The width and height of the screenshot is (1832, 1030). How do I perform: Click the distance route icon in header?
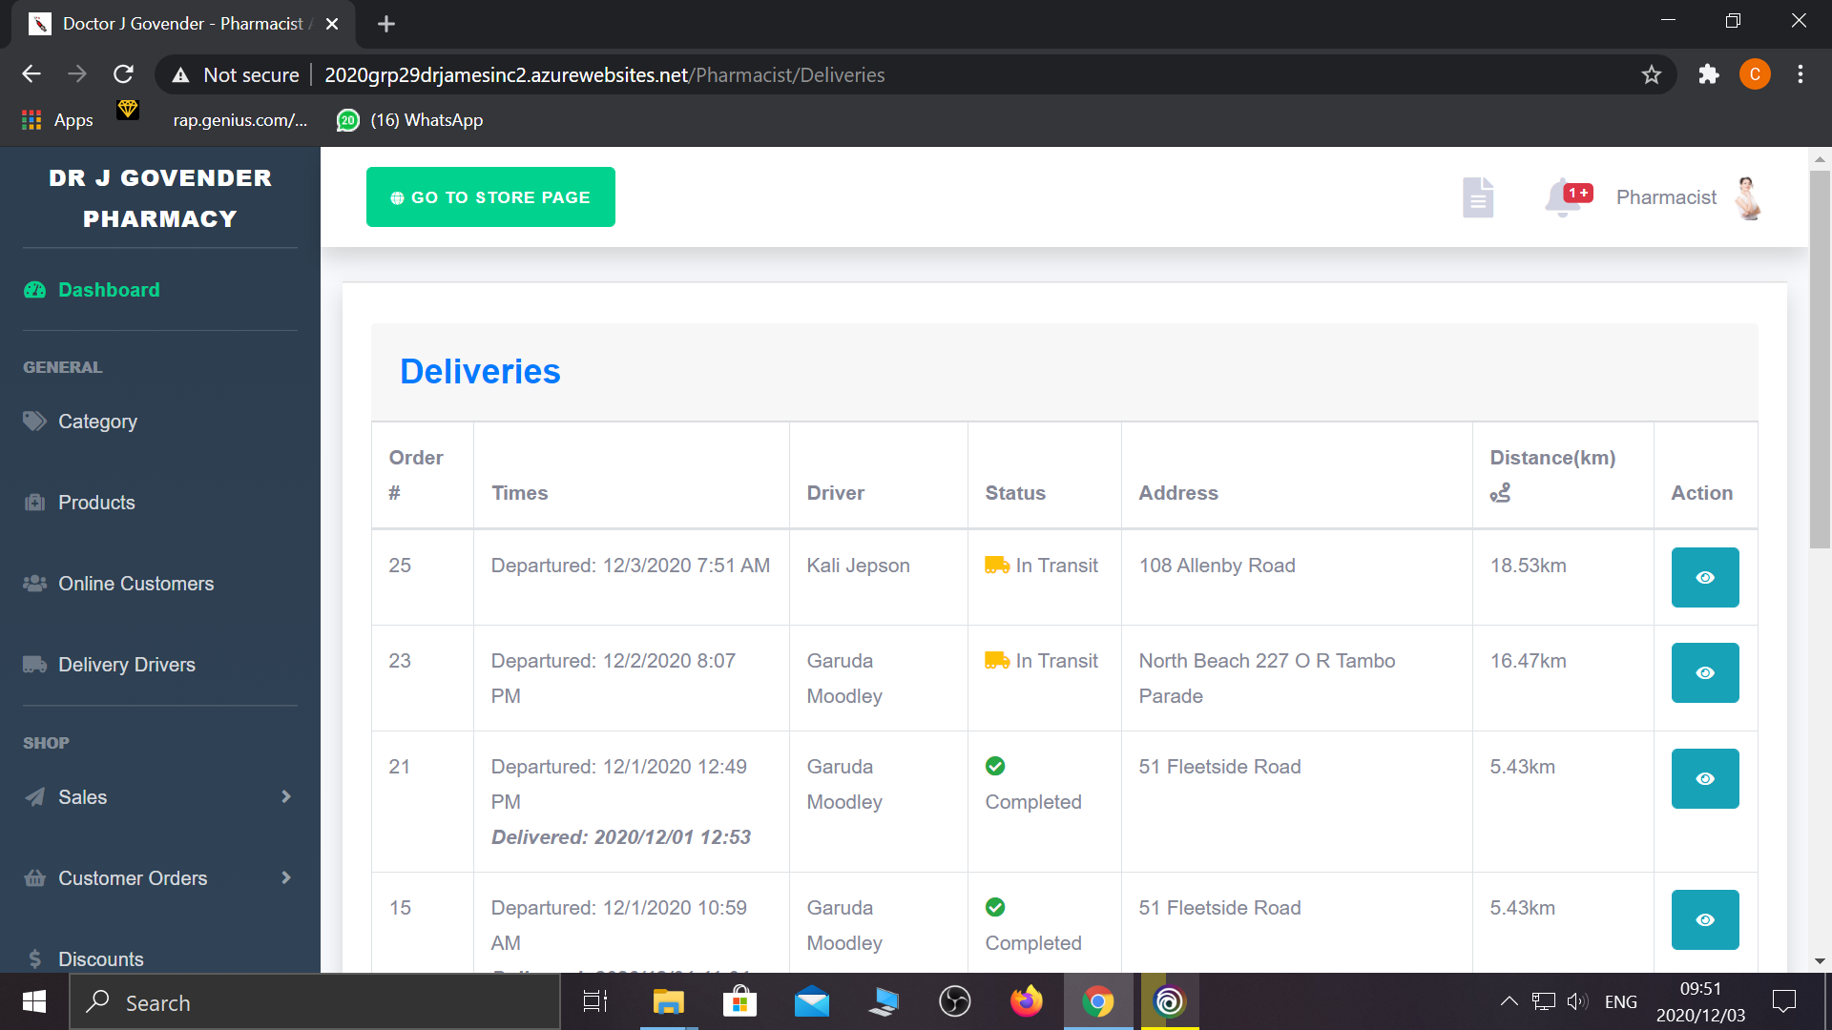click(x=1500, y=493)
